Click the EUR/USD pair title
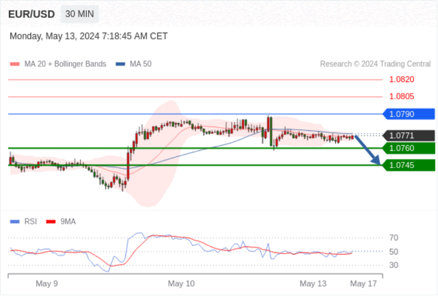438x296 pixels. 31,14
